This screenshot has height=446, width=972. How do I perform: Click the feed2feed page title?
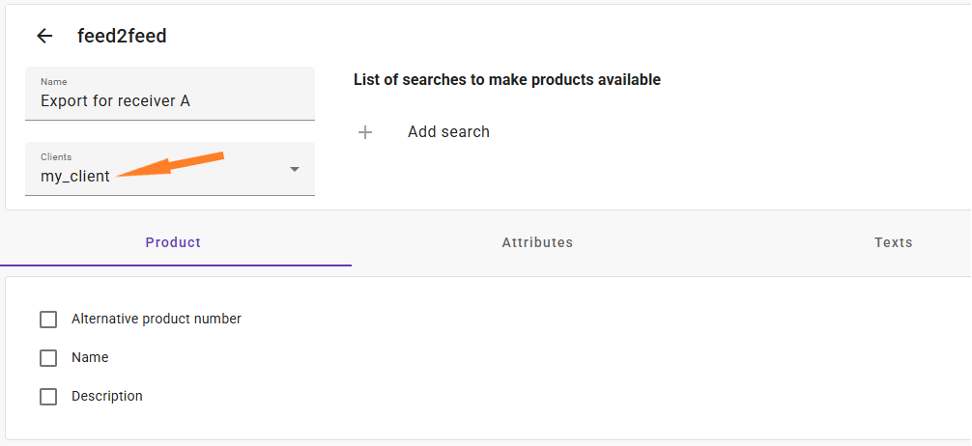[x=122, y=37]
